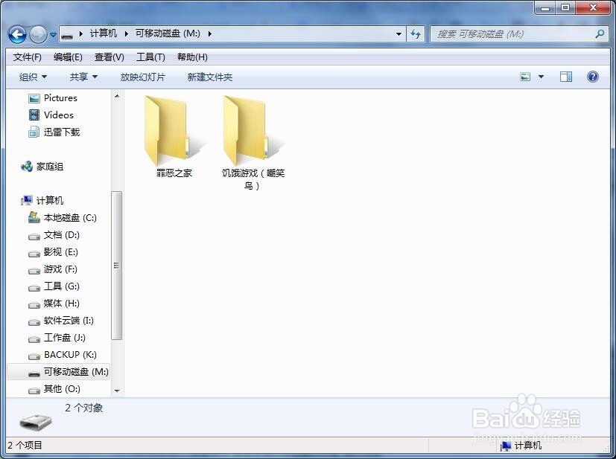Expand the arrow after 计算机 in address bar

tap(127, 33)
